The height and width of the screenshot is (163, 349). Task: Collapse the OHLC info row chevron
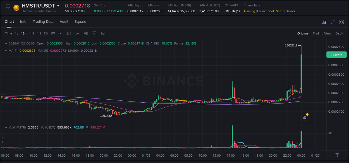(6, 43)
